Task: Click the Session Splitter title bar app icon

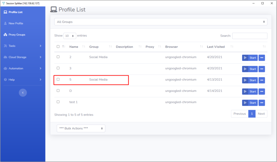Action: pyautogui.click(x=4, y=3)
